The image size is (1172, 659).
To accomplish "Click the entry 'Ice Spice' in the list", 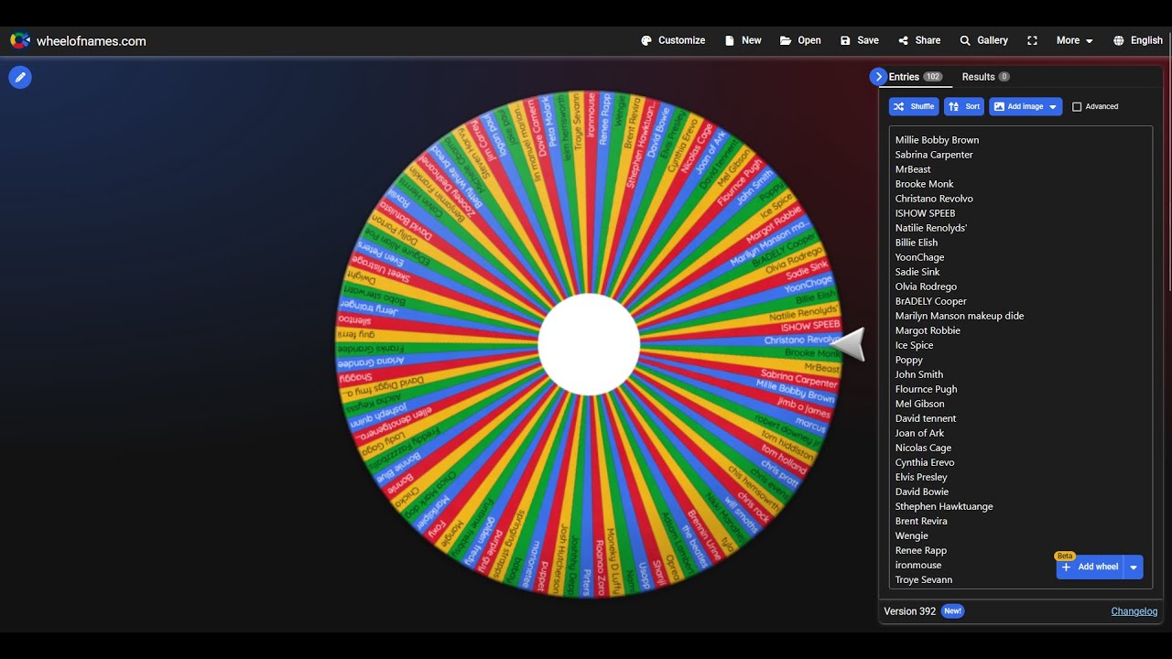I will tap(914, 345).
